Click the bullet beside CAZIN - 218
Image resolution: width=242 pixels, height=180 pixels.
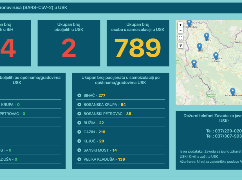pos(79,132)
